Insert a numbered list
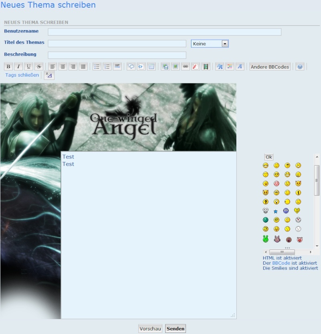Image resolution: width=321 pixels, height=334 pixels. coord(107,67)
